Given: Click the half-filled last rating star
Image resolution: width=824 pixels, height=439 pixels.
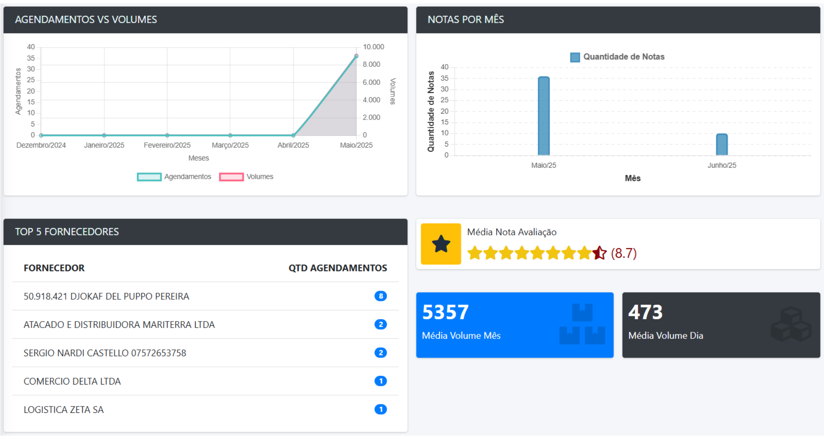Looking at the screenshot, I should [x=600, y=253].
